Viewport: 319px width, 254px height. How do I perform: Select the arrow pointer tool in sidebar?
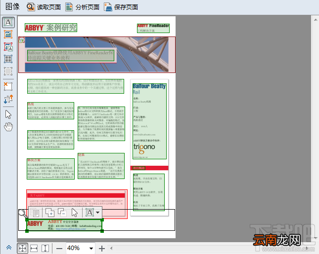tap(8, 114)
